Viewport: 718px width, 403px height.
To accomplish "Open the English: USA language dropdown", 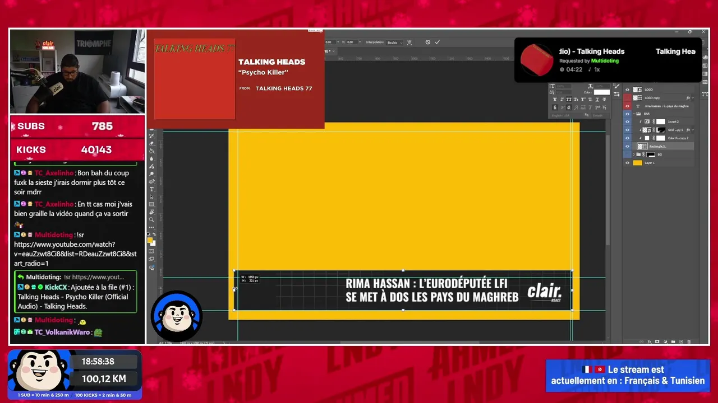I will tap(568, 115).
